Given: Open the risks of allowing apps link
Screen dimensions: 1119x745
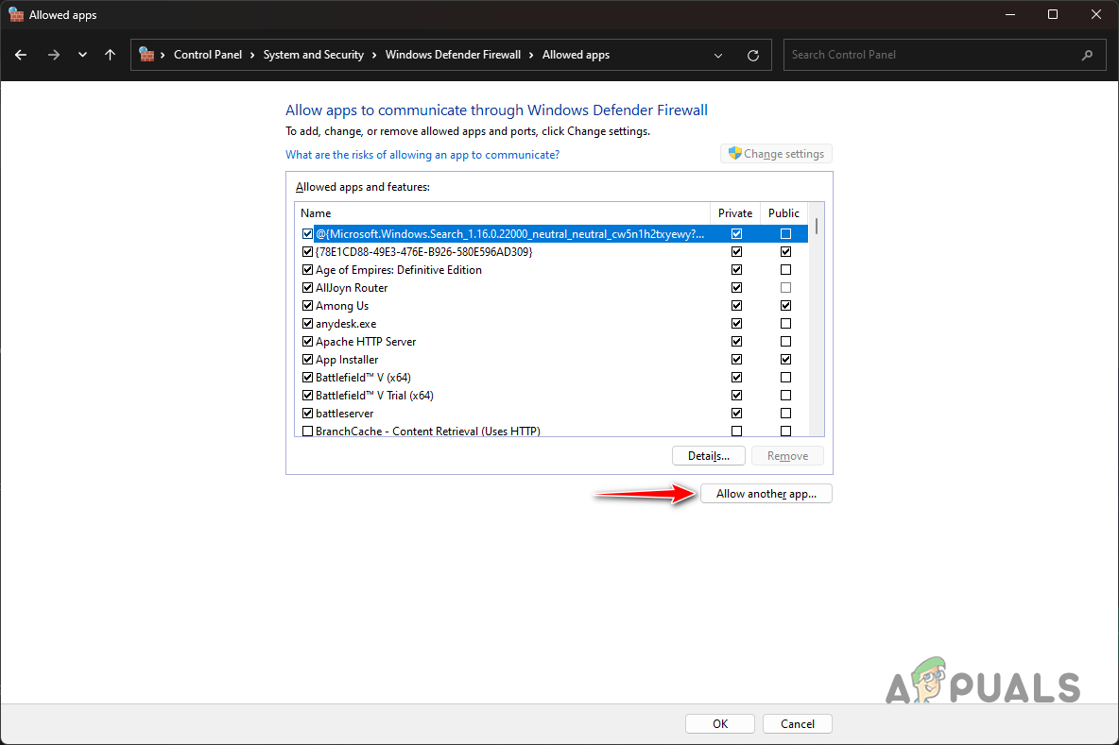Looking at the screenshot, I should tap(422, 154).
